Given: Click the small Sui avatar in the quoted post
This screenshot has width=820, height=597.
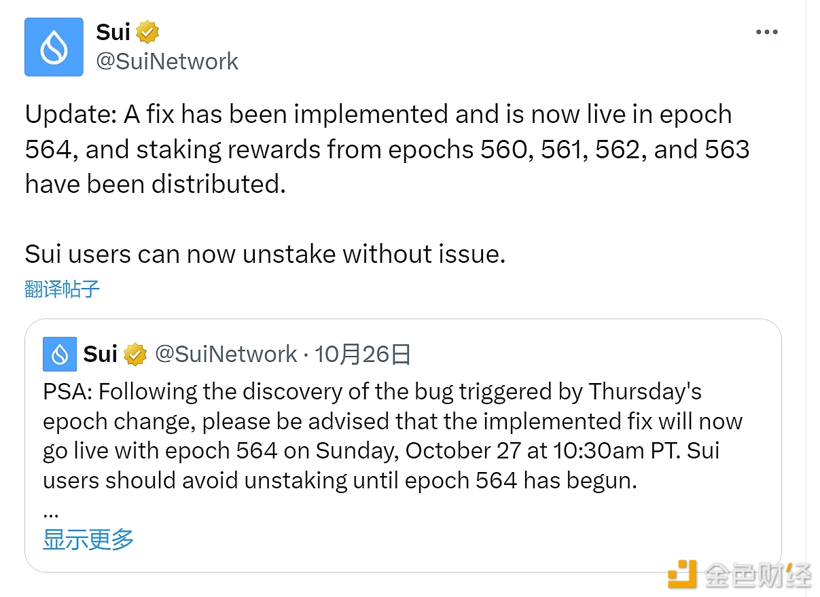Looking at the screenshot, I should (x=60, y=354).
